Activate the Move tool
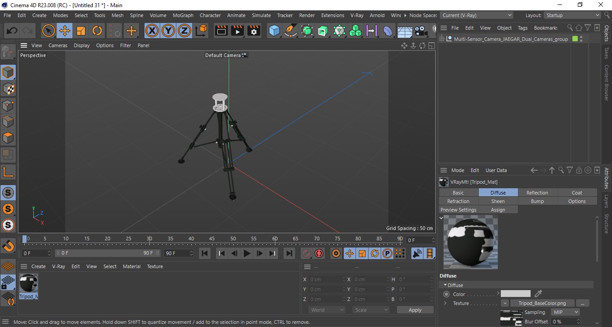612x327 pixels. click(x=65, y=31)
